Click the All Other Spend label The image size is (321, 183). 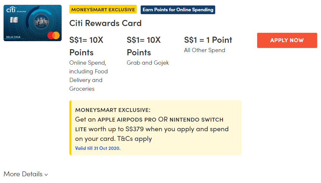tap(205, 50)
